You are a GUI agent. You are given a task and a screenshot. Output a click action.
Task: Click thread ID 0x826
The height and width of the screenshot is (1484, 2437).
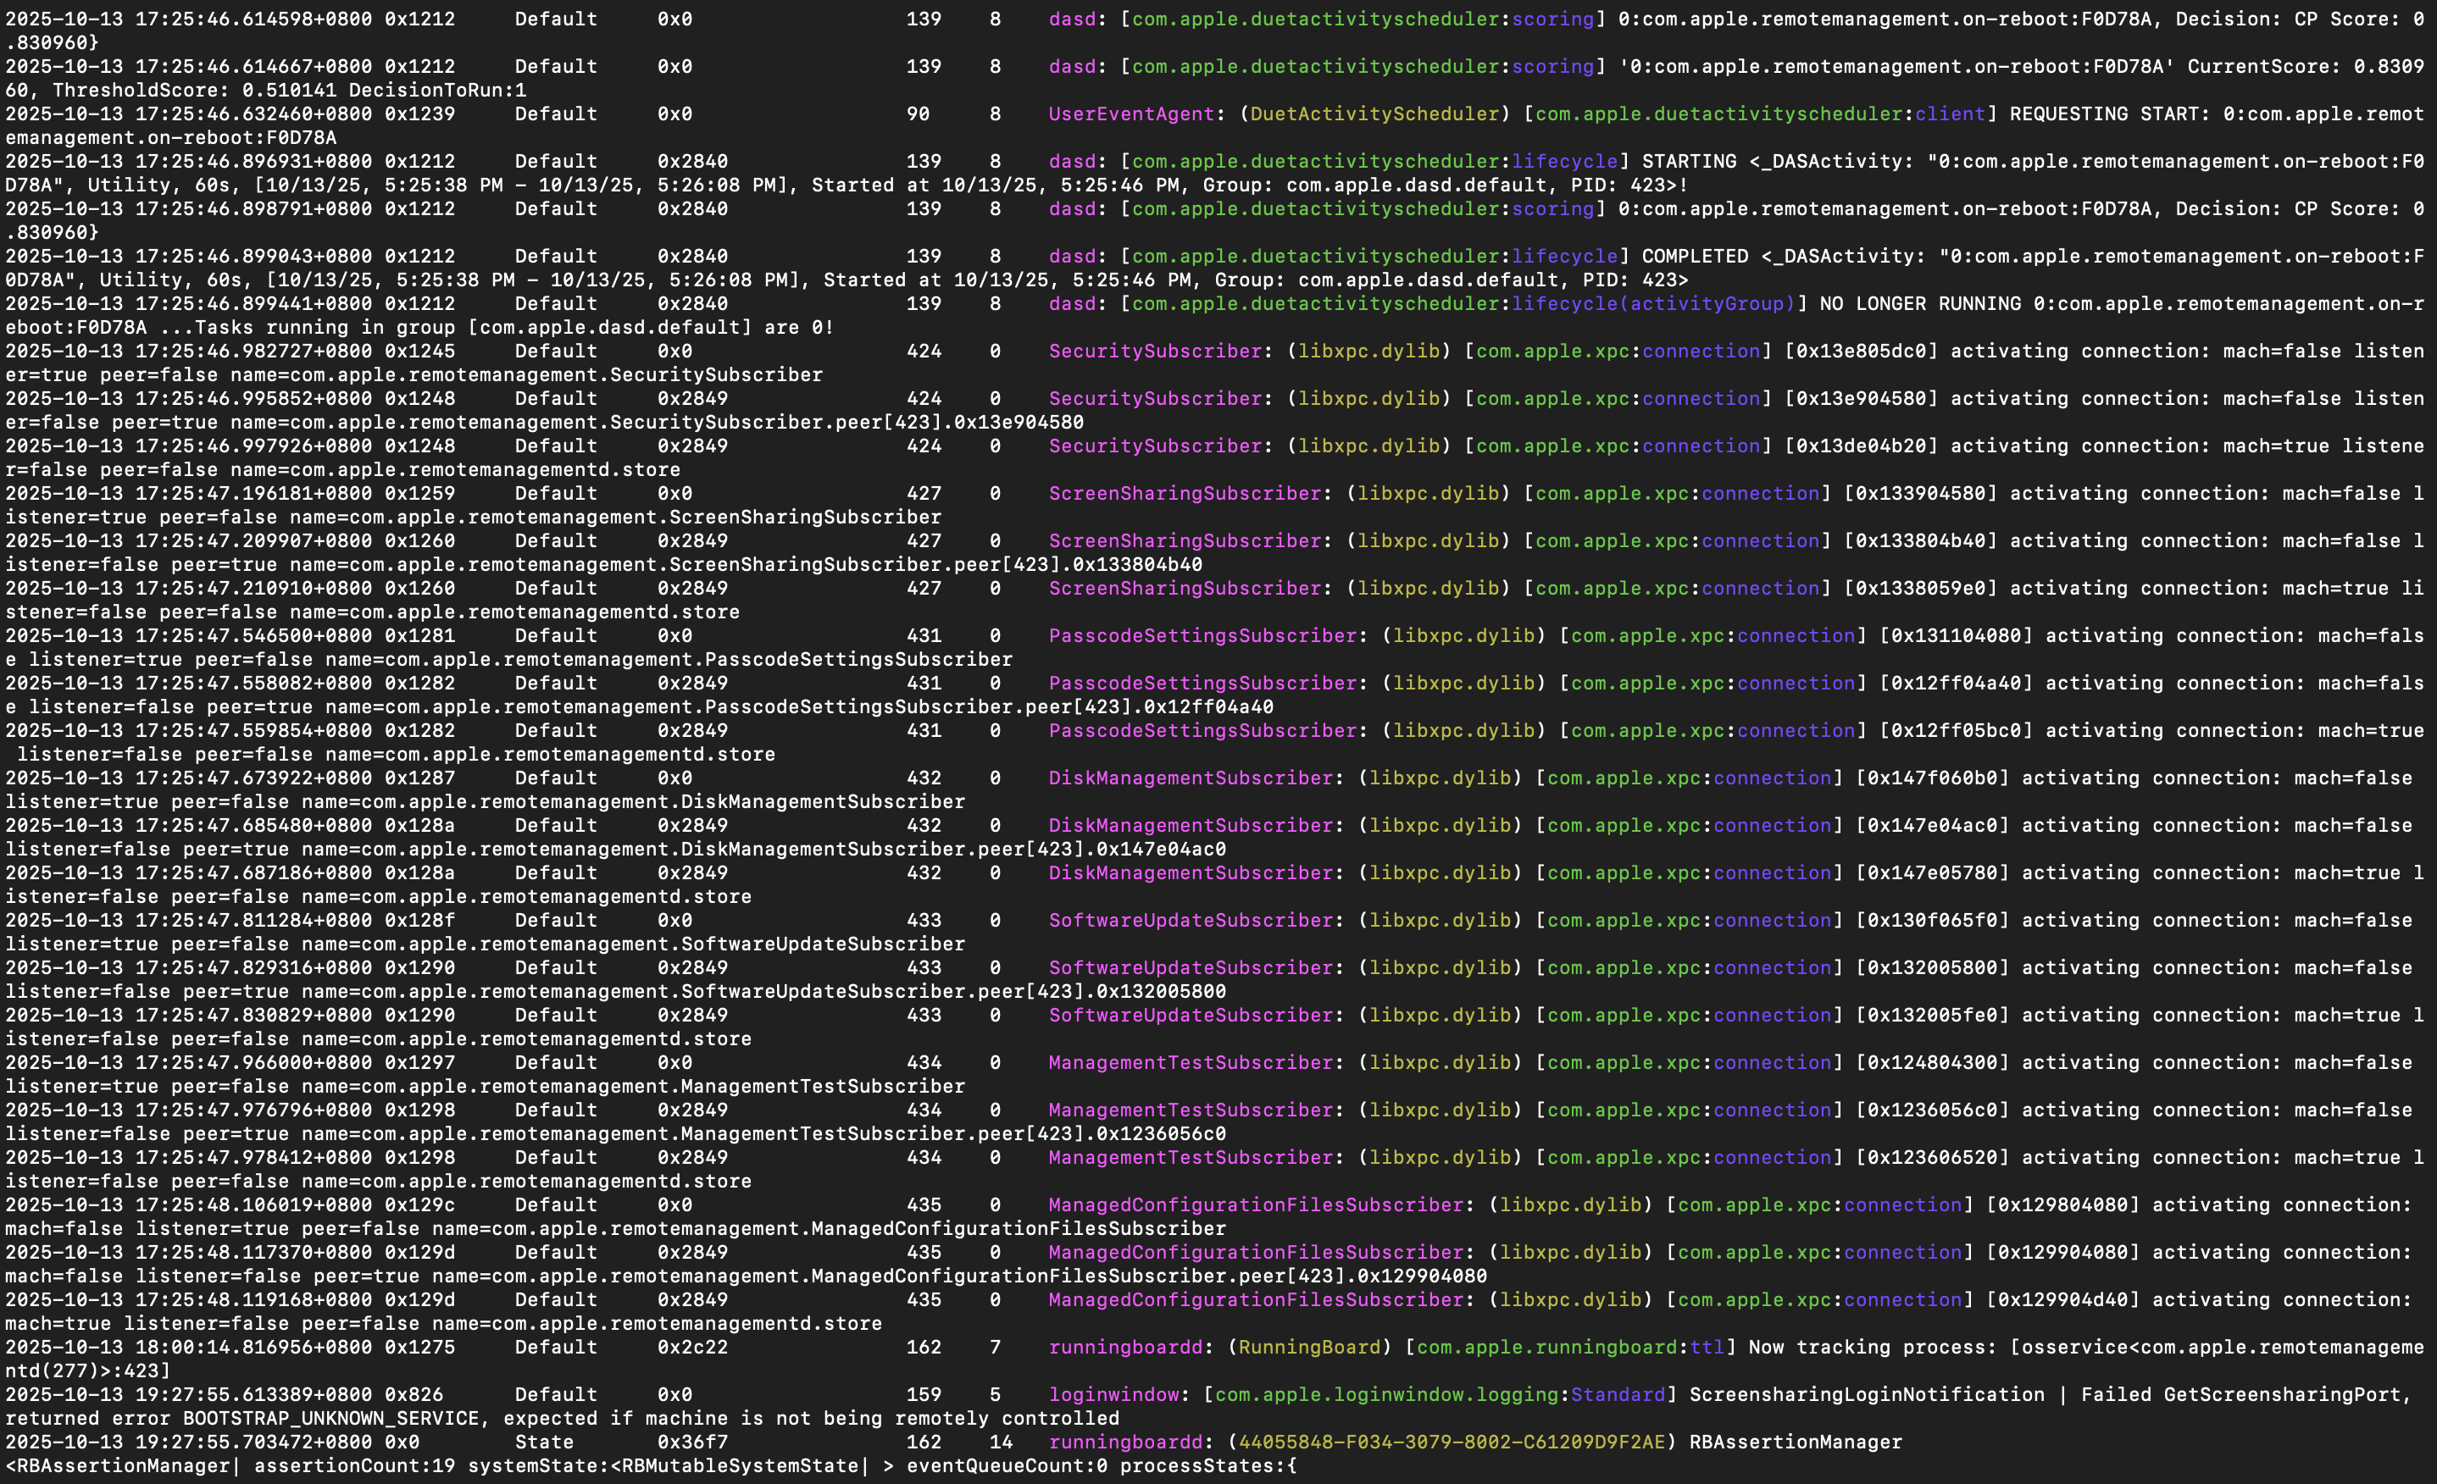tap(414, 1394)
